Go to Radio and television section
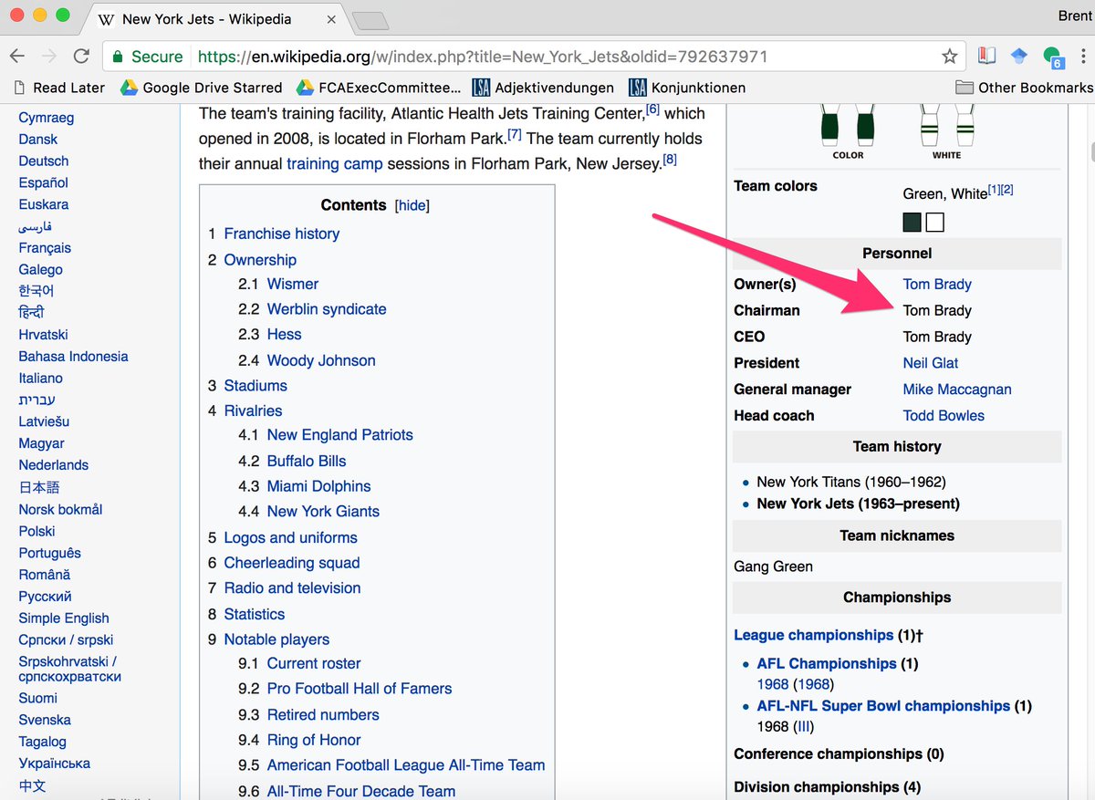Screen dimensions: 1095x800 pyautogui.click(x=292, y=588)
